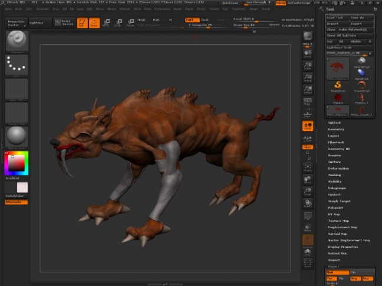Image resolution: width=382 pixels, height=286 pixels.
Task: Select the Scale transform button in the top toolbar
Action: pyautogui.click(x=118, y=23)
